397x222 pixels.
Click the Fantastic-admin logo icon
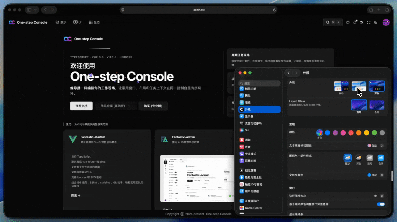pos(164,139)
